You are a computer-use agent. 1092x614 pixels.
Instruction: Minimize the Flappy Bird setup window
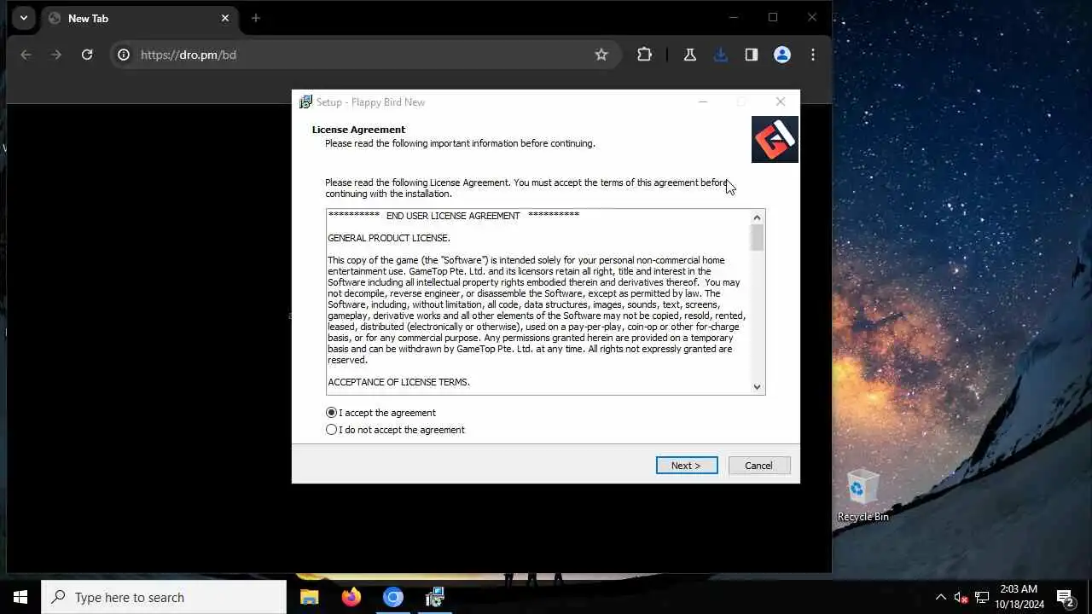point(703,101)
